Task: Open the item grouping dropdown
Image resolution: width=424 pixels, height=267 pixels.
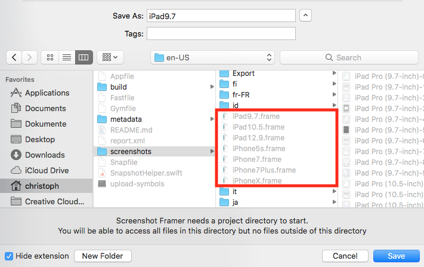Action: point(110,57)
